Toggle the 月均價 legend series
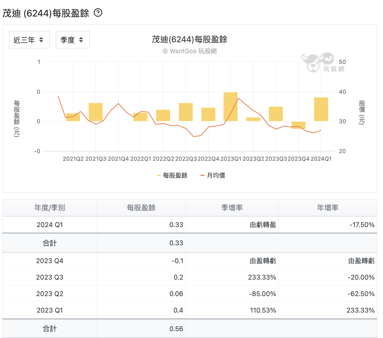Viewport: 383px width, 338px height. [212, 175]
